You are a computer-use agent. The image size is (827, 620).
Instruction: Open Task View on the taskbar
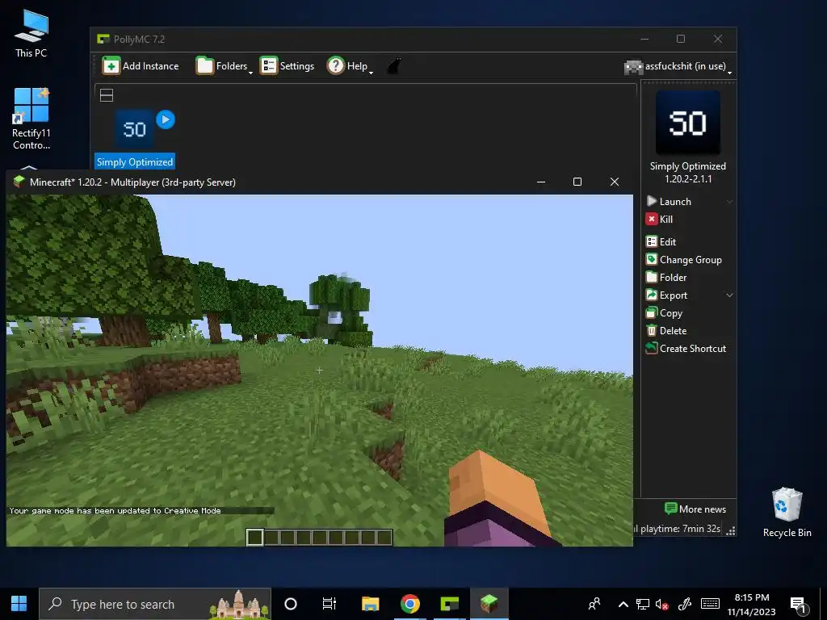(x=330, y=604)
